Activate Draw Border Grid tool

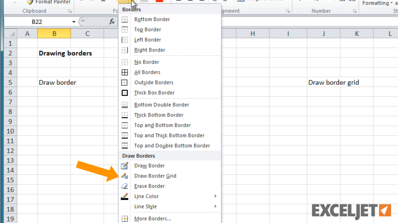pyautogui.click(x=155, y=176)
